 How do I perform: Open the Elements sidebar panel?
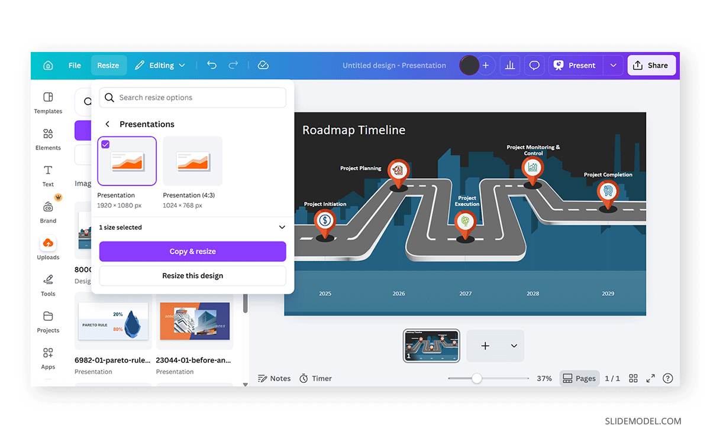(48, 139)
